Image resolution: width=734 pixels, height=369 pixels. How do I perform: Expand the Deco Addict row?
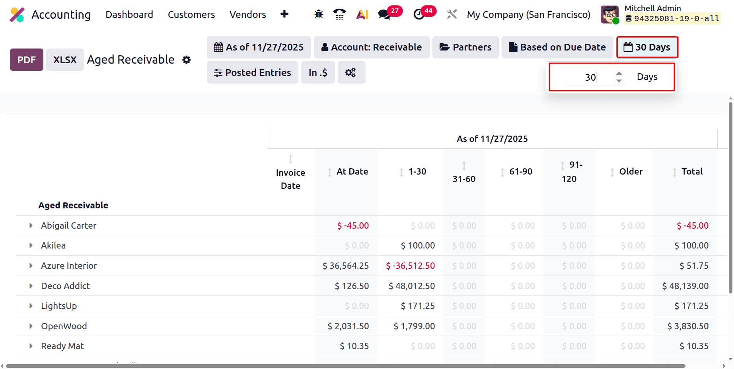[31, 286]
